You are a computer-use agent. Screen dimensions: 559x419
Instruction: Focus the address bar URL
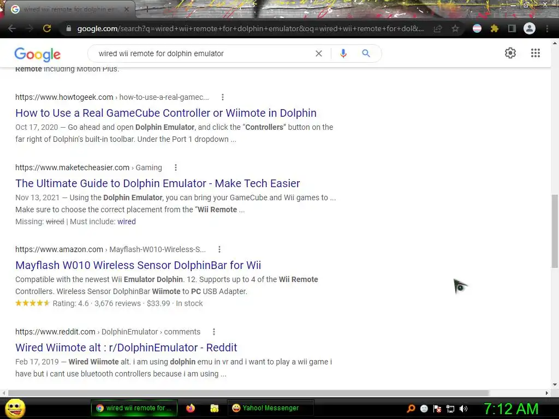coord(250,28)
